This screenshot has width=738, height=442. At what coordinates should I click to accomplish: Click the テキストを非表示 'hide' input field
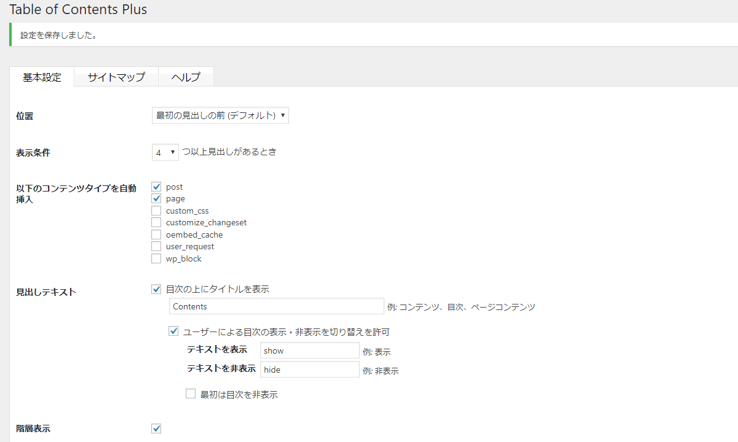tap(309, 370)
